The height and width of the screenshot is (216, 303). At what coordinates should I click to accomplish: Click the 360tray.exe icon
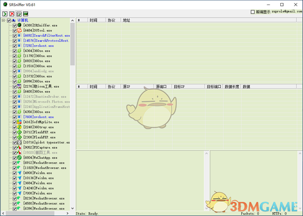19,127
